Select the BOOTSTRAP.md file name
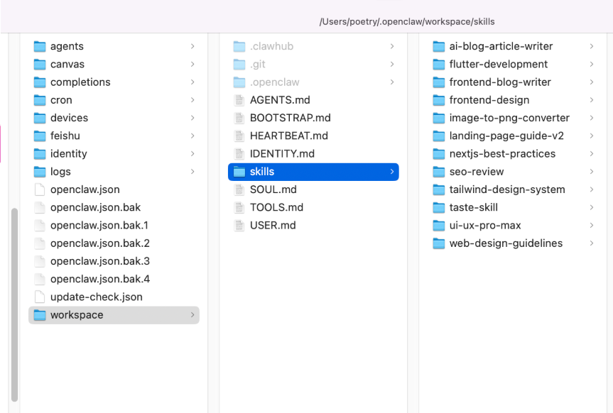The height and width of the screenshot is (413, 613). pos(291,118)
